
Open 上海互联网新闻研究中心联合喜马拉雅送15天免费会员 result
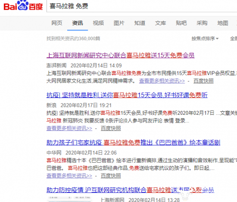(121, 55)
